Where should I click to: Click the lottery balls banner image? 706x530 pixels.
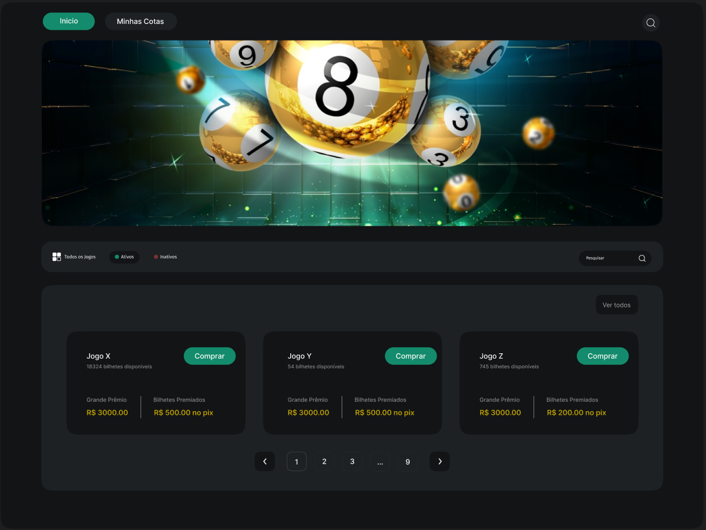click(x=352, y=133)
